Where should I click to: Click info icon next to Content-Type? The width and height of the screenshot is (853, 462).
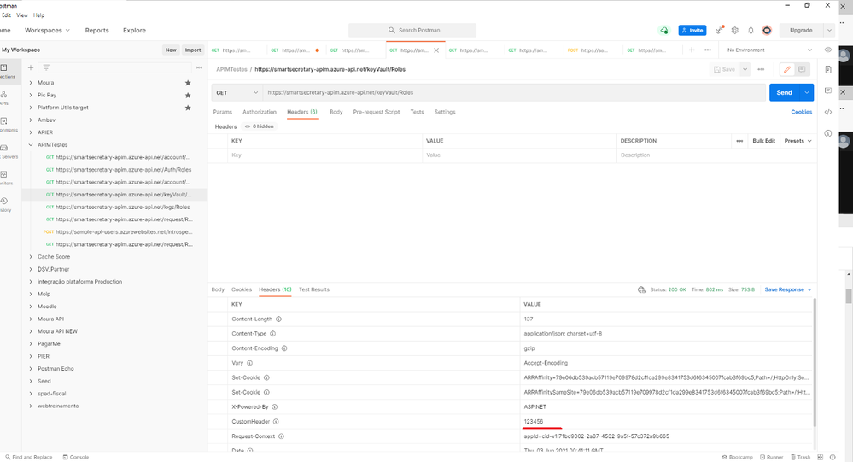[273, 334]
